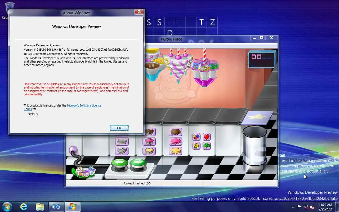Close the About Windows dialog
This screenshot has height=212, width=339.
point(139,12)
